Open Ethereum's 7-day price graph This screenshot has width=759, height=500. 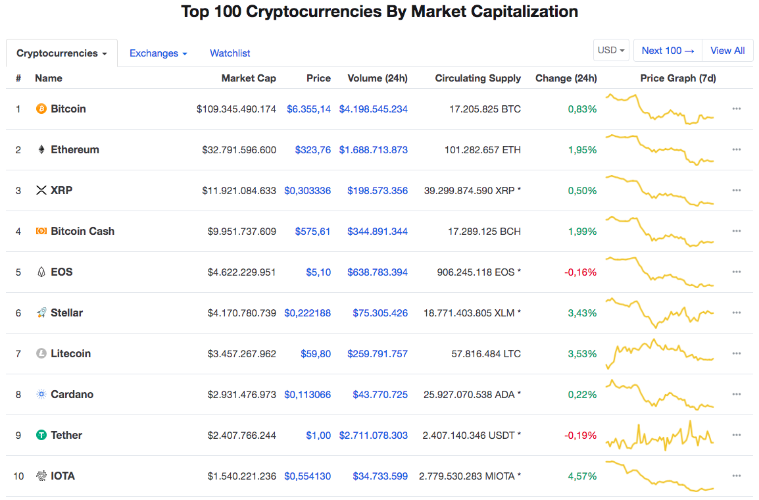click(659, 149)
